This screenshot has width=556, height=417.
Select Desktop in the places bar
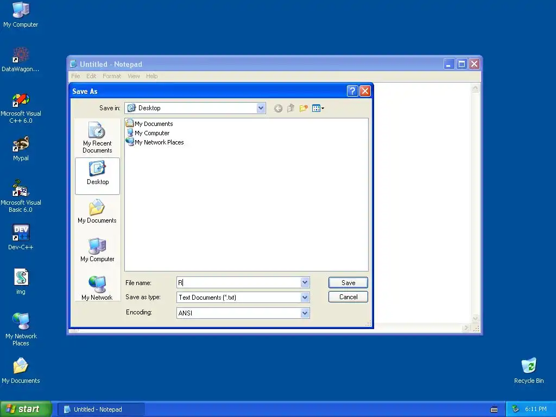(98, 176)
